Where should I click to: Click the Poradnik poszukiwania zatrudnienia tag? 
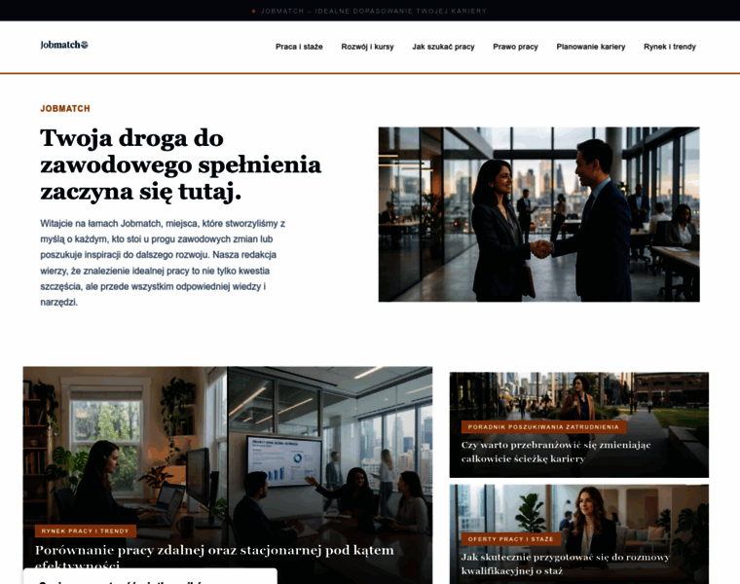pyautogui.click(x=543, y=427)
